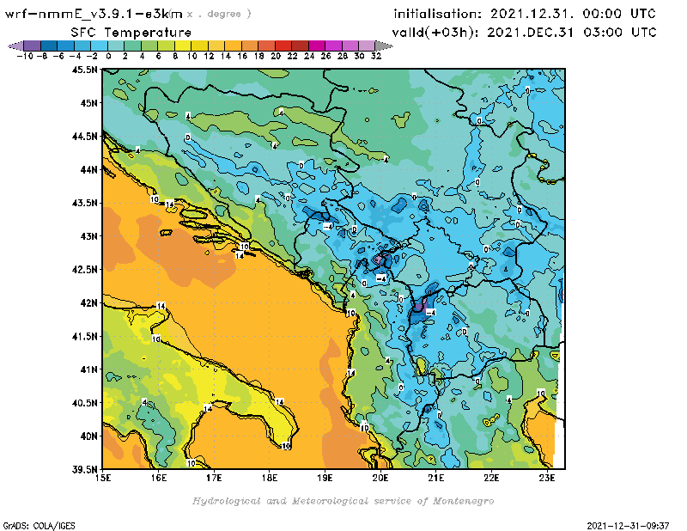Select the SFC Temperature heading
The image size is (687, 531).
coord(131,33)
